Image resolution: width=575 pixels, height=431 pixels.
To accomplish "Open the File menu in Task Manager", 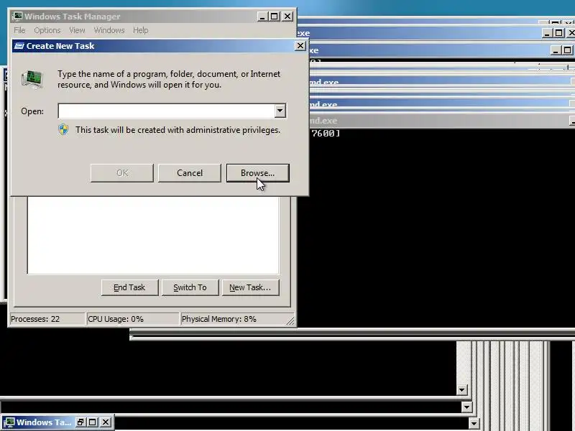I will point(20,30).
